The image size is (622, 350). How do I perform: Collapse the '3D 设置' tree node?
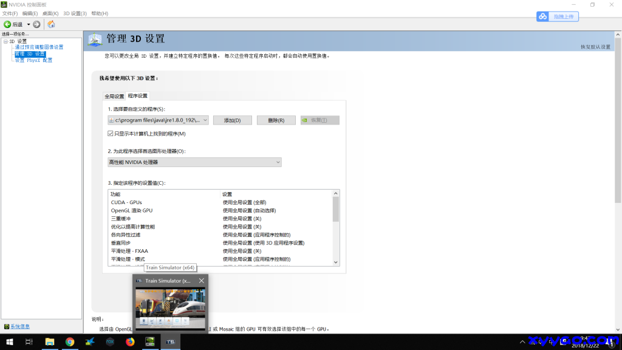coord(5,41)
